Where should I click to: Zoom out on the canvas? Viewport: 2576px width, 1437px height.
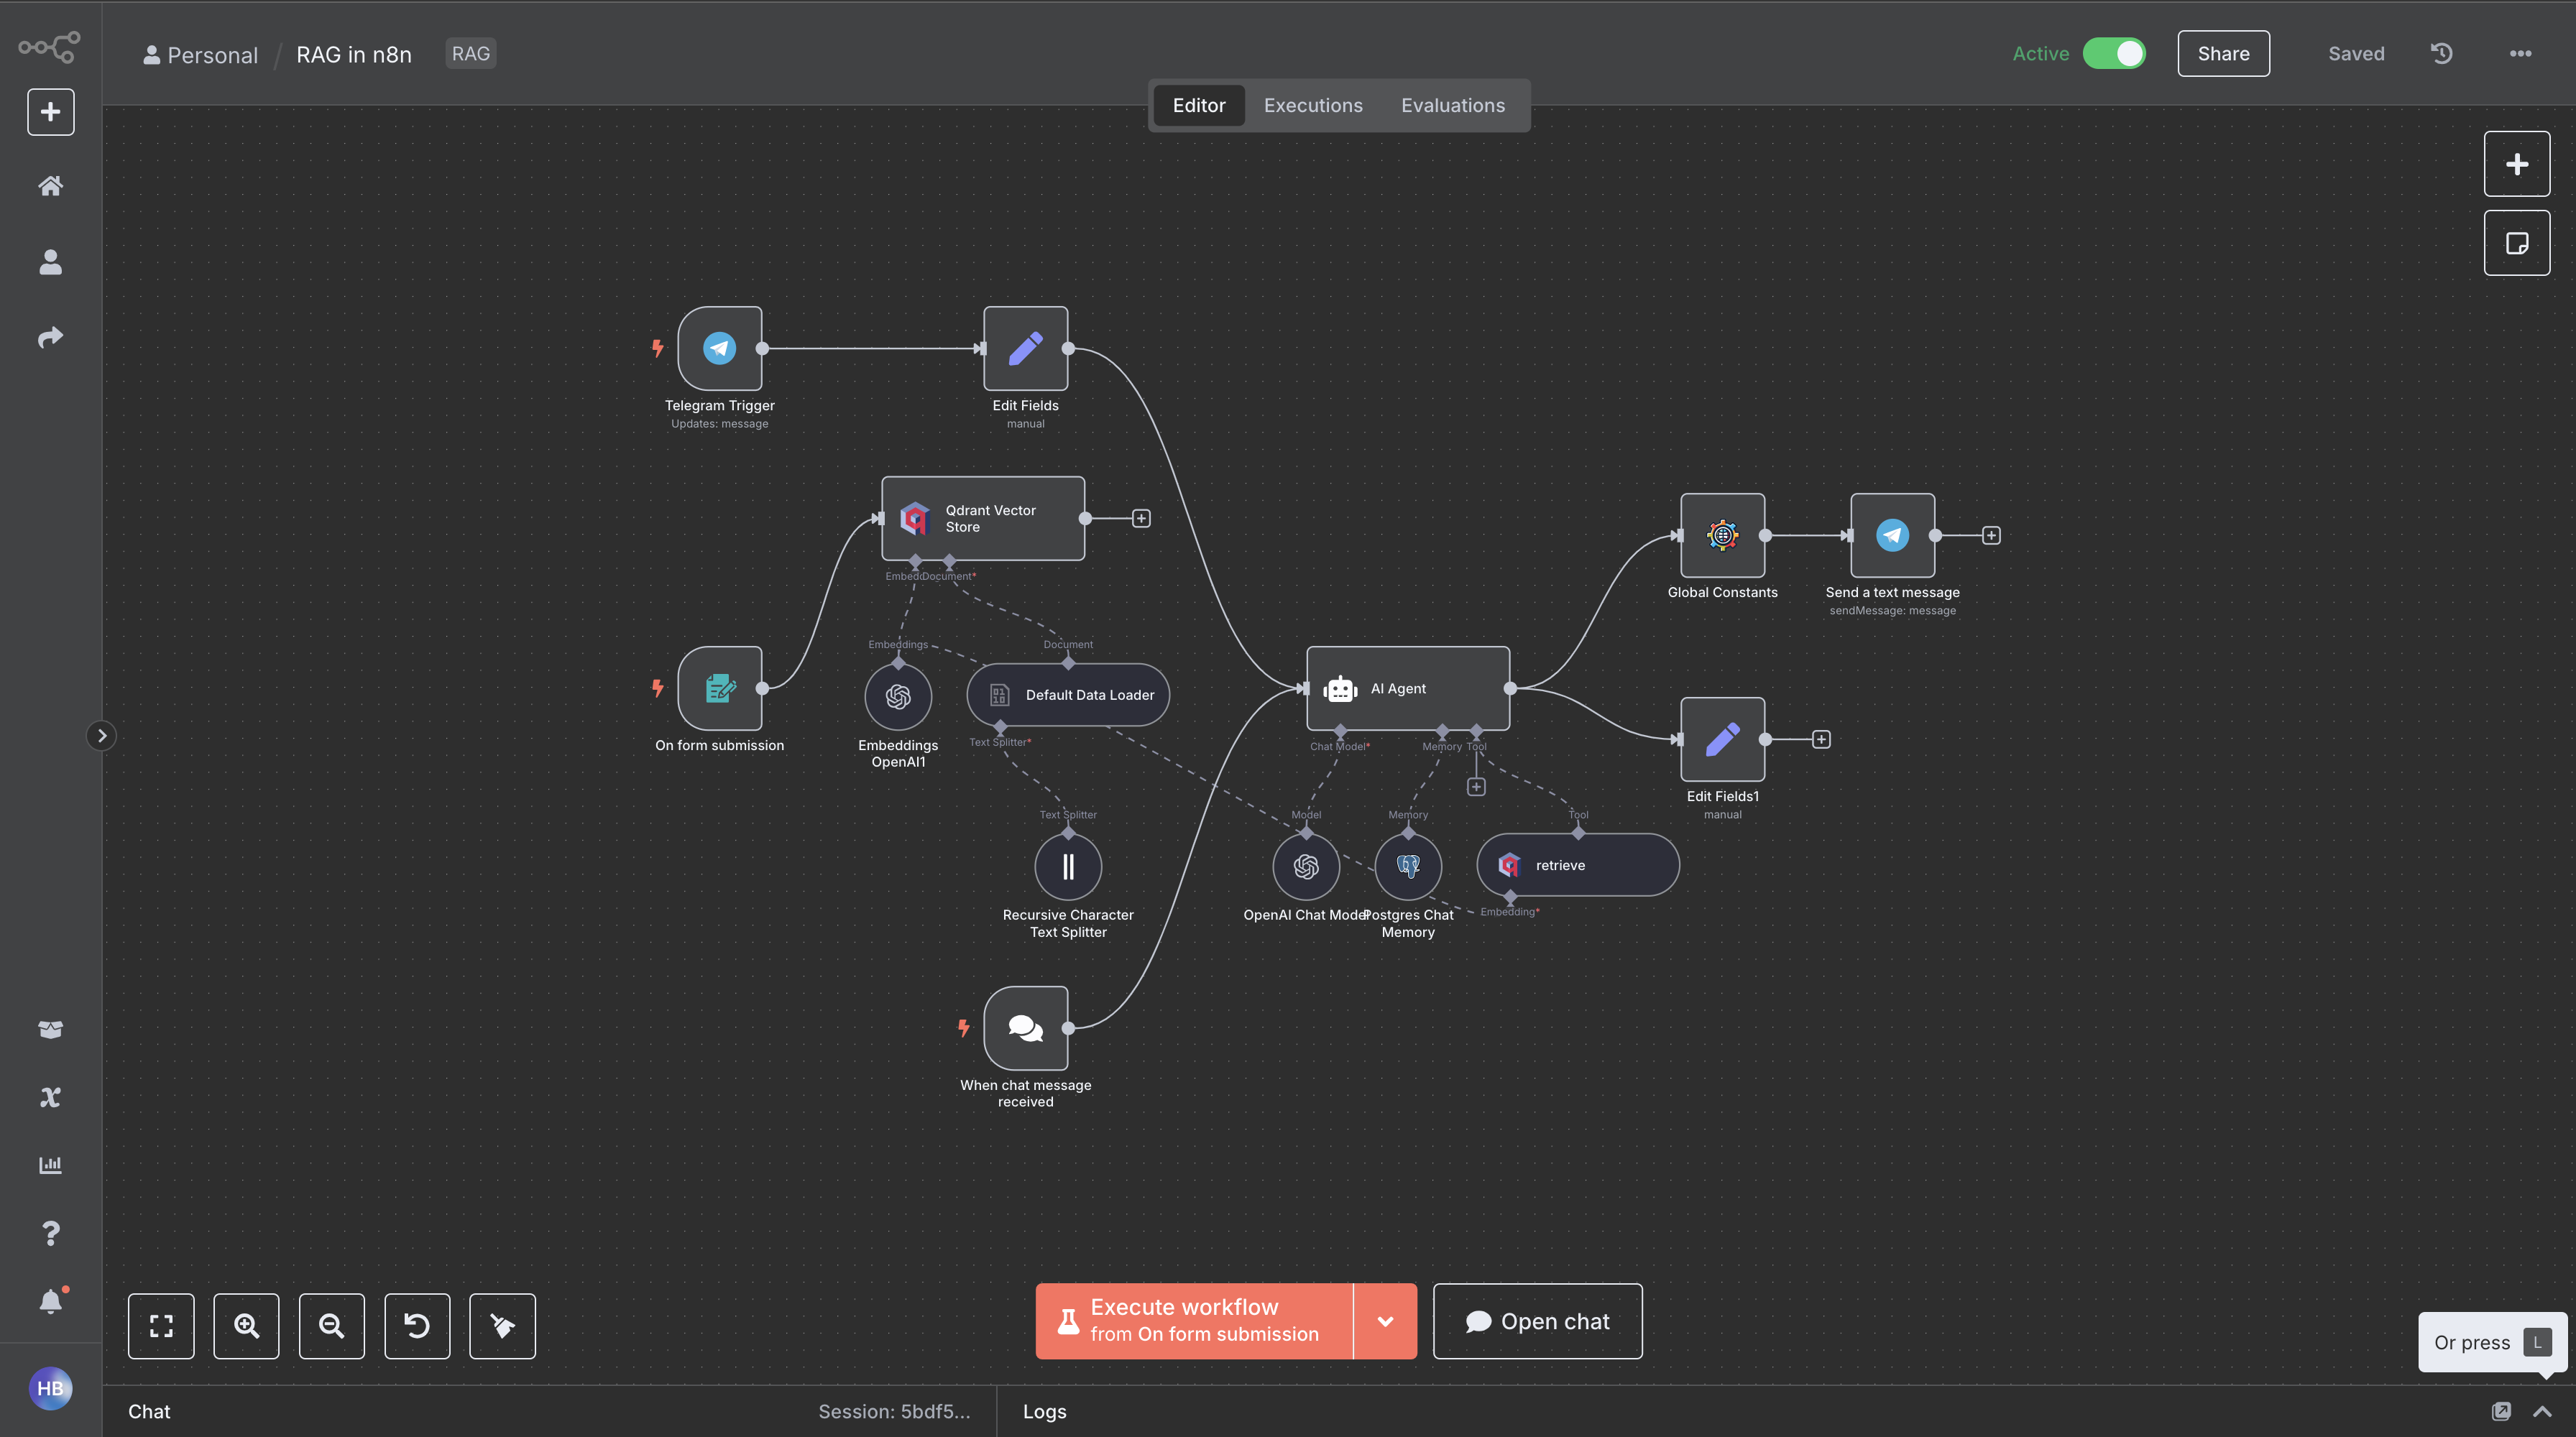coord(331,1326)
